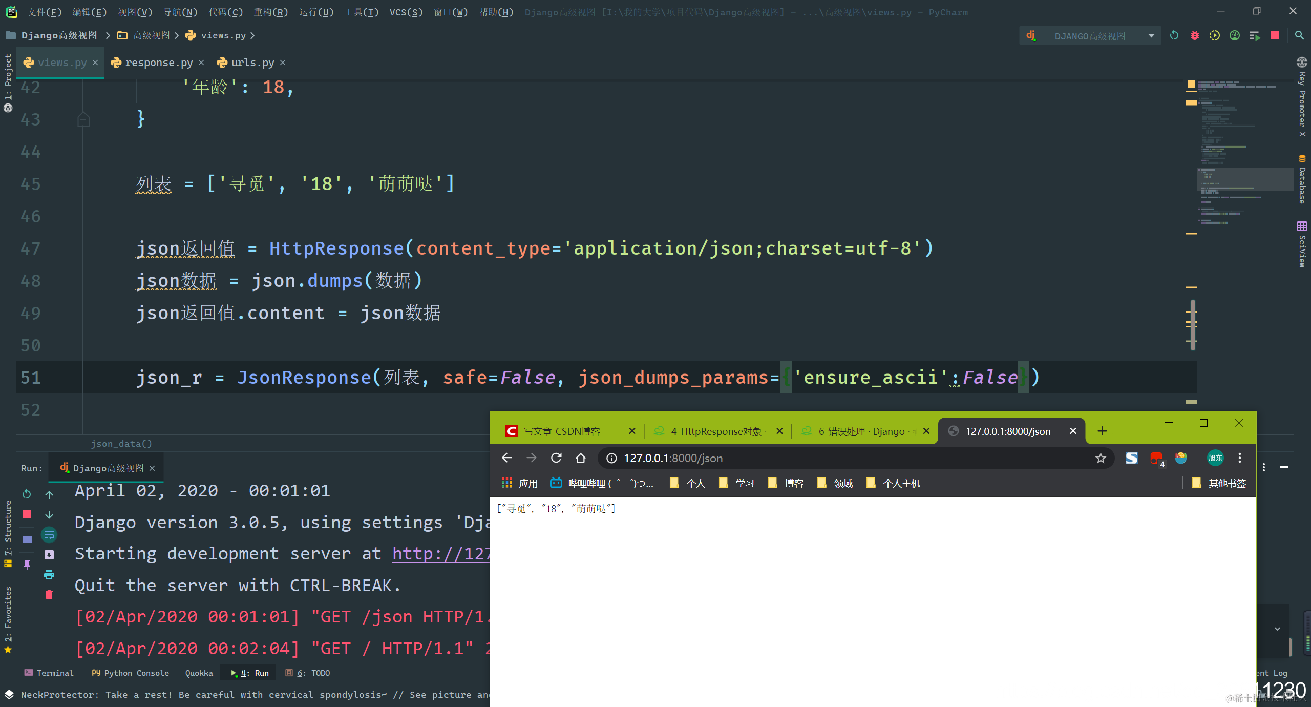The height and width of the screenshot is (707, 1311).
Task: Open 学习 bookmark folder
Action: 737,483
